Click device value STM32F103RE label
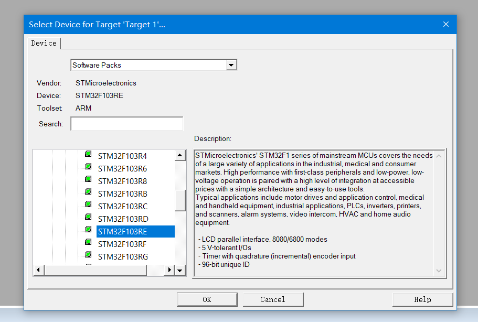The height and width of the screenshot is (323, 478). (x=99, y=95)
